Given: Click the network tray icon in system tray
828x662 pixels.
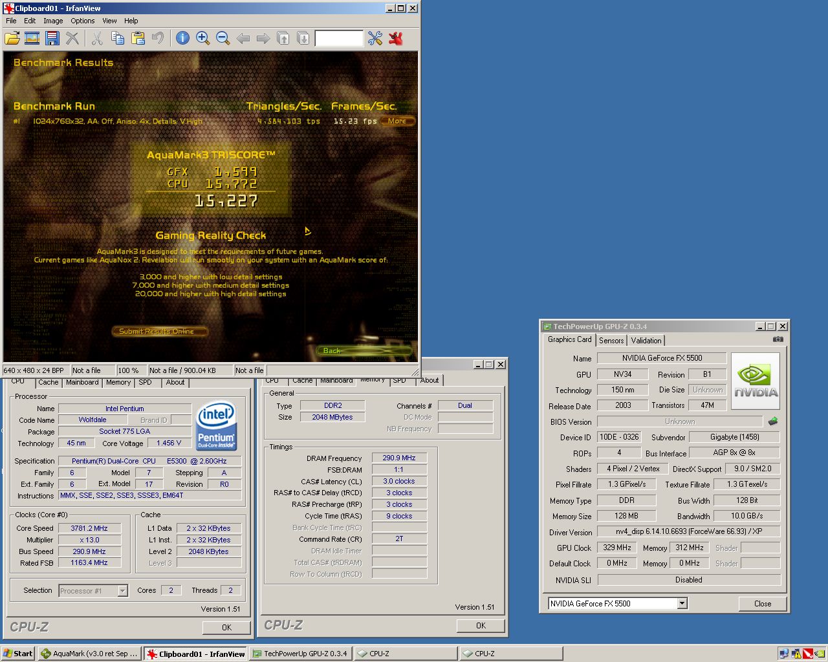Looking at the screenshot, I should click(x=784, y=654).
